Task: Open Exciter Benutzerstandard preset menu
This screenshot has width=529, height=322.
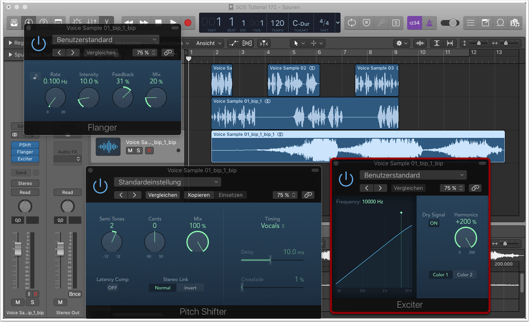Action: pyautogui.click(x=412, y=175)
